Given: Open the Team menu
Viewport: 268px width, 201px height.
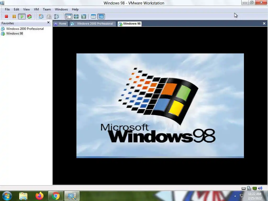Looking at the screenshot, I should 47,9.
